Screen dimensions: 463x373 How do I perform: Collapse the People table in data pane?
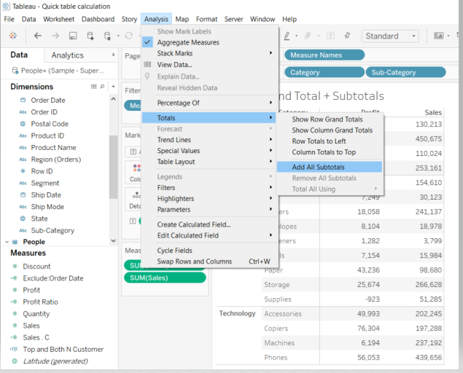(x=7, y=242)
